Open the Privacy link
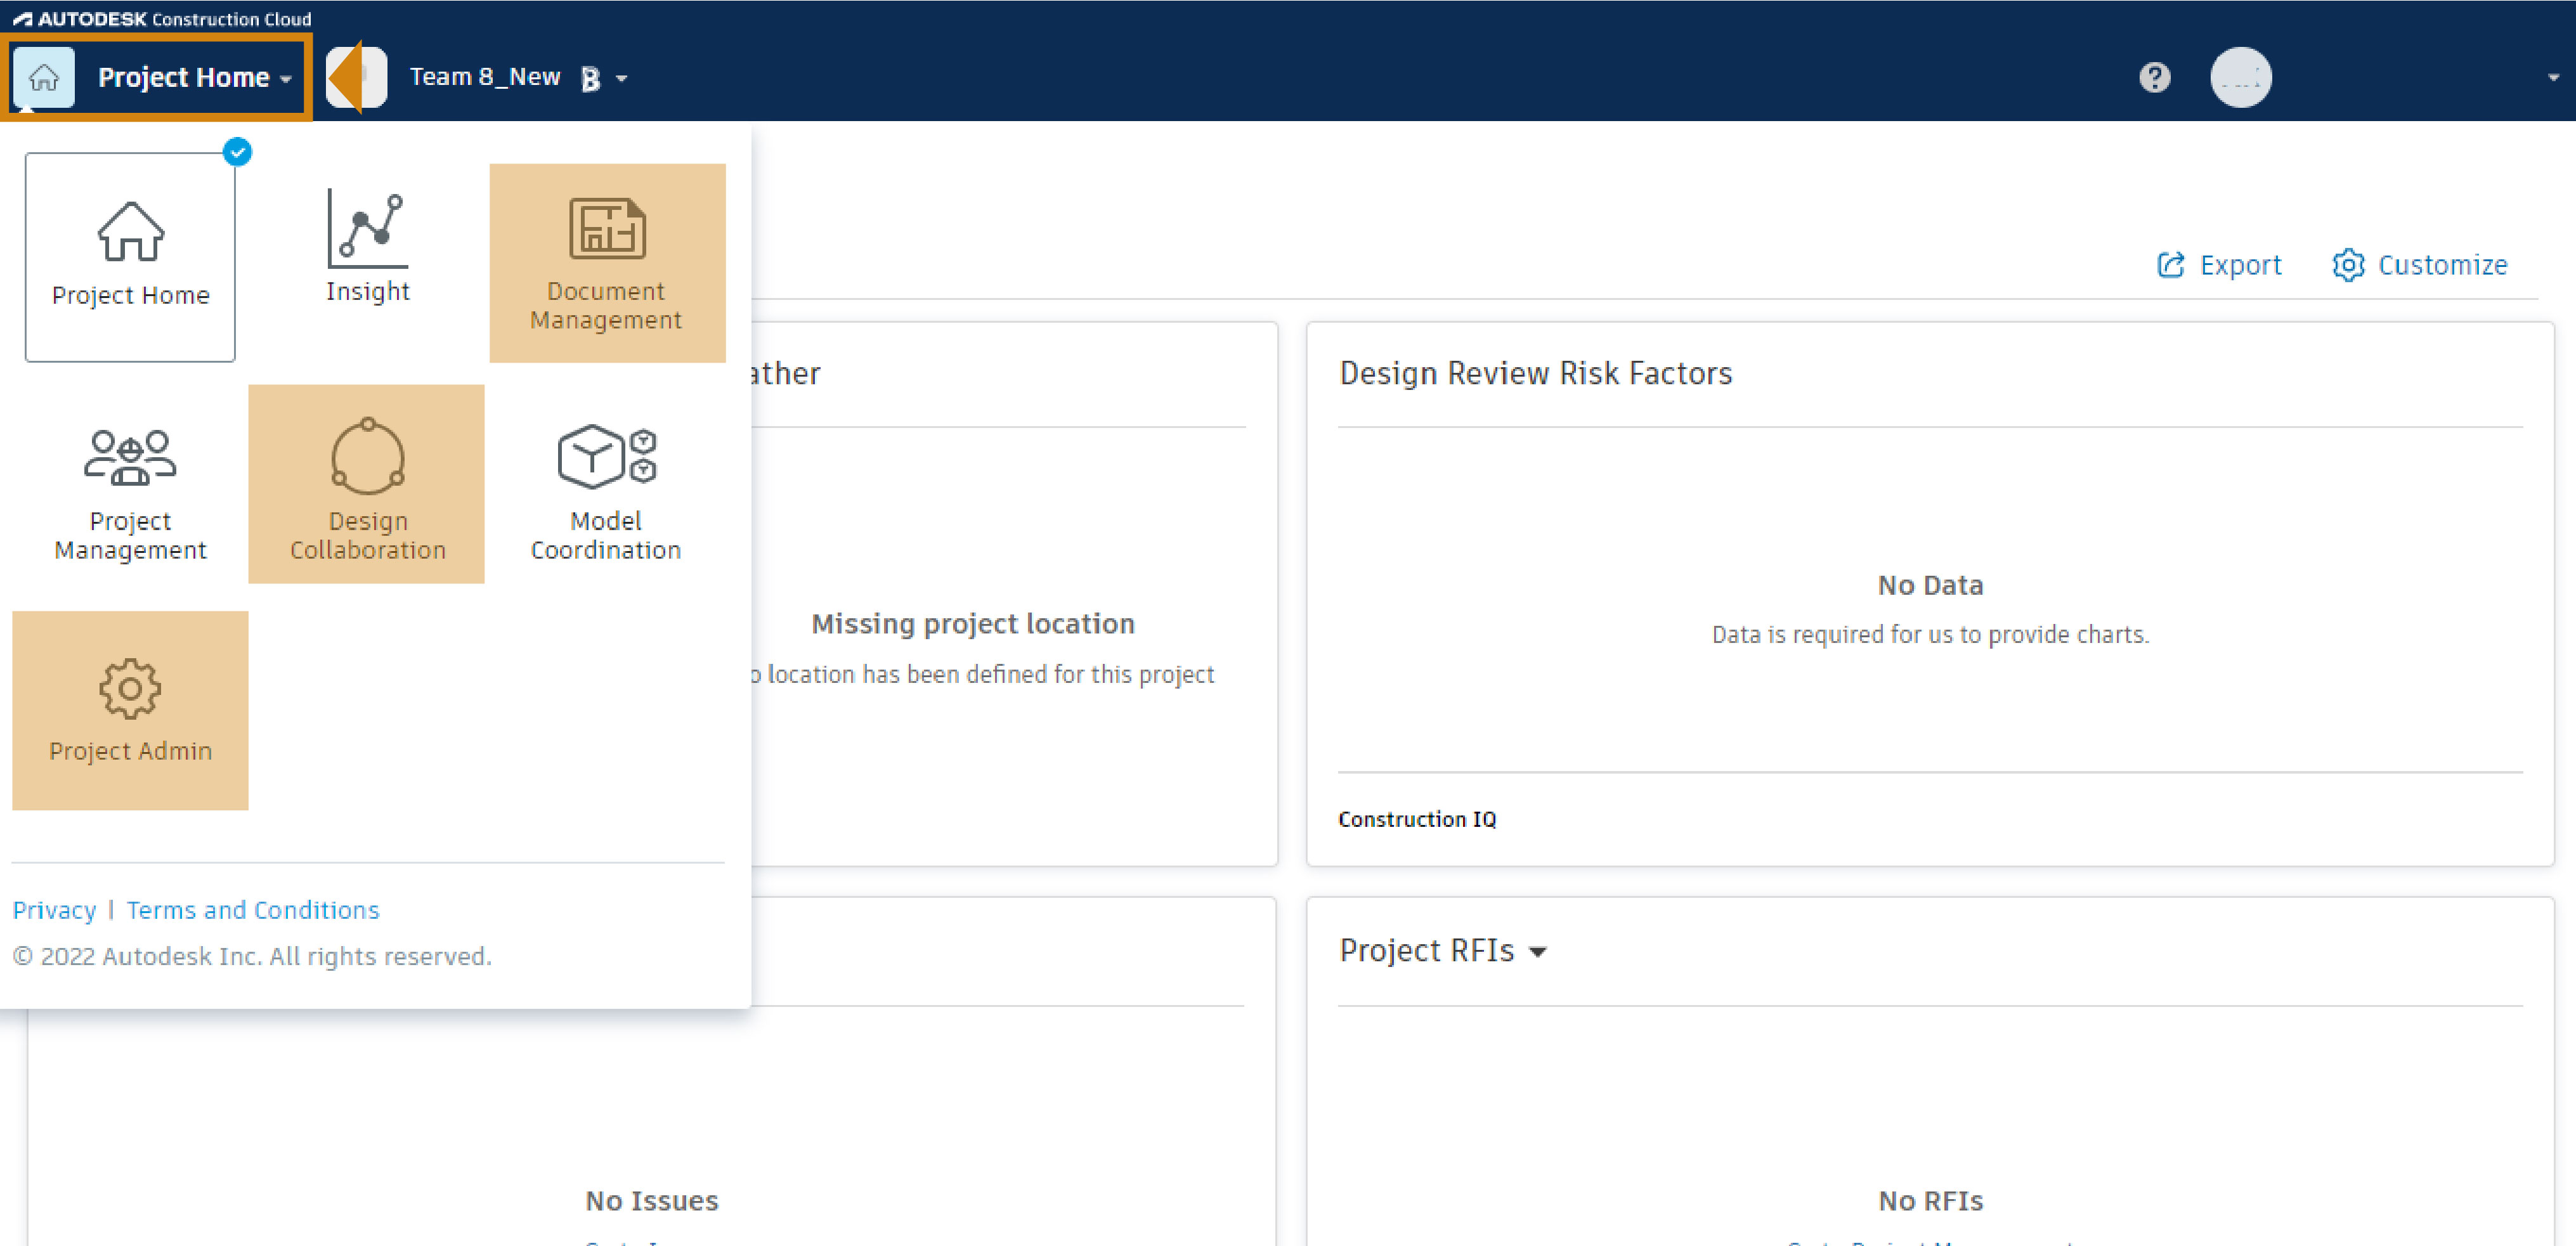This screenshot has height=1246, width=2576. 54,910
